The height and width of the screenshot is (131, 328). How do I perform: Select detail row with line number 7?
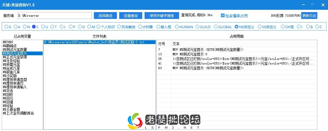tap(237, 50)
